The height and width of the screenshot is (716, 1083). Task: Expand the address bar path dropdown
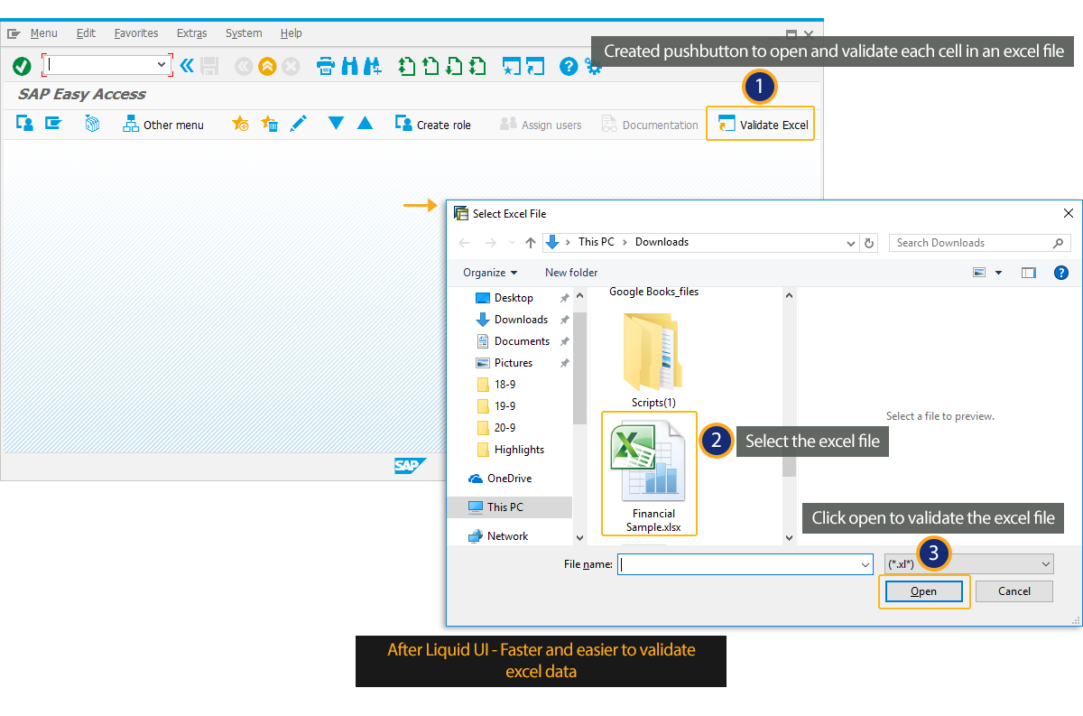tap(851, 243)
